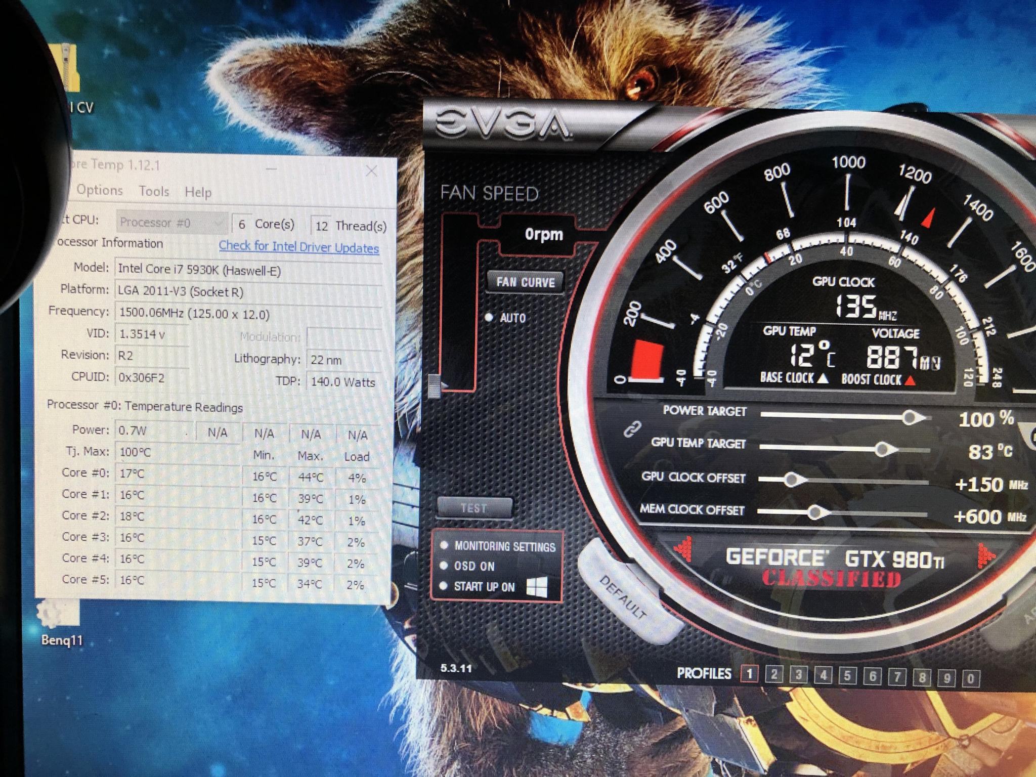Click the CPUID value 0x306F2

151,377
